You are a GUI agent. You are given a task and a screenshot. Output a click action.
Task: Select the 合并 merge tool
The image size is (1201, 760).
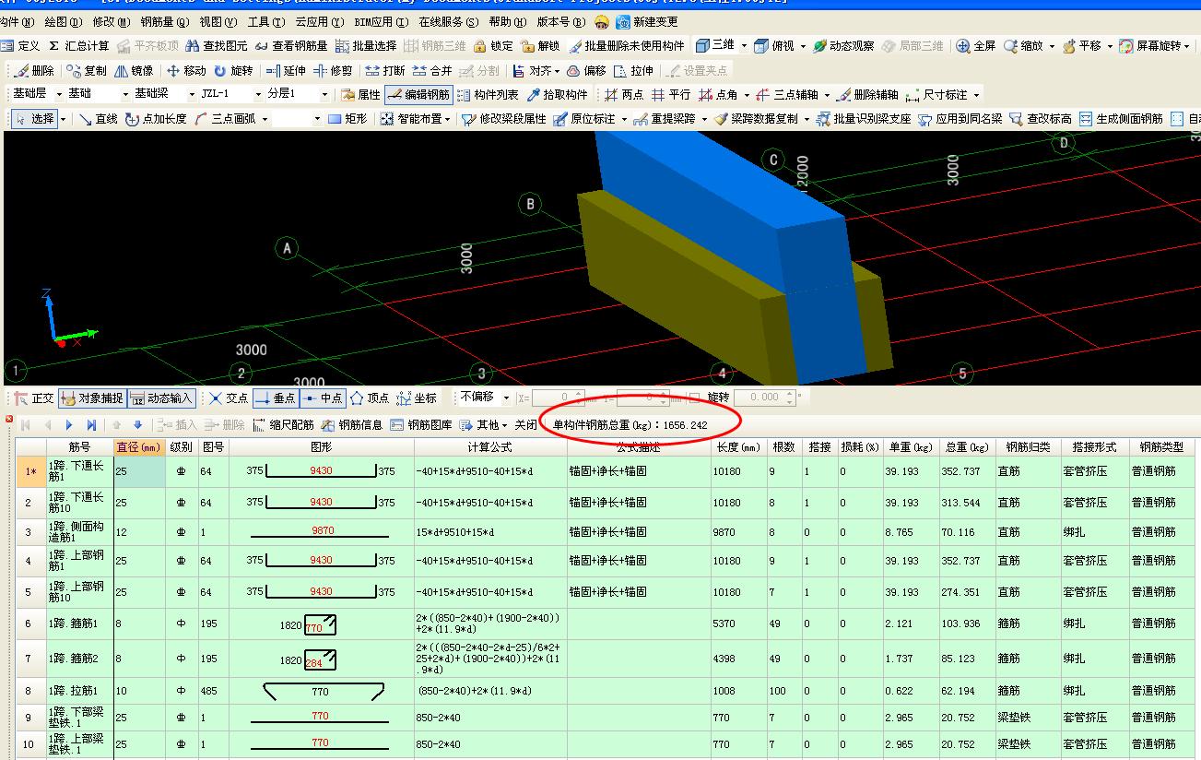click(x=431, y=70)
